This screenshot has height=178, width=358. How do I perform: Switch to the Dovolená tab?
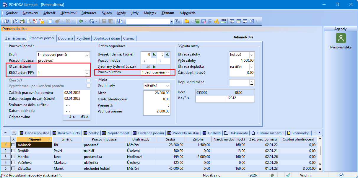pos(66,38)
